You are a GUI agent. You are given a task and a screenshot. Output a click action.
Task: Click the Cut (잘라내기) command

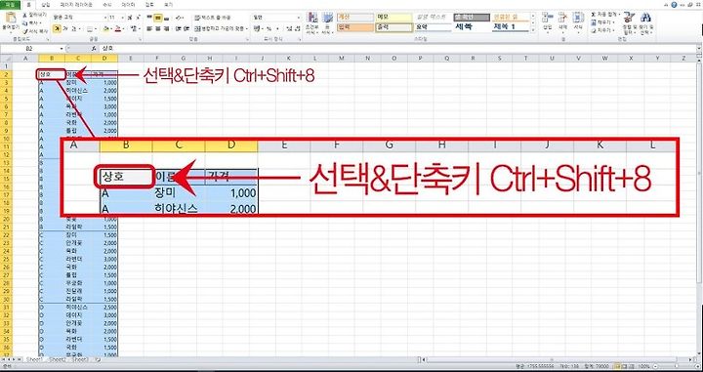click(35, 15)
